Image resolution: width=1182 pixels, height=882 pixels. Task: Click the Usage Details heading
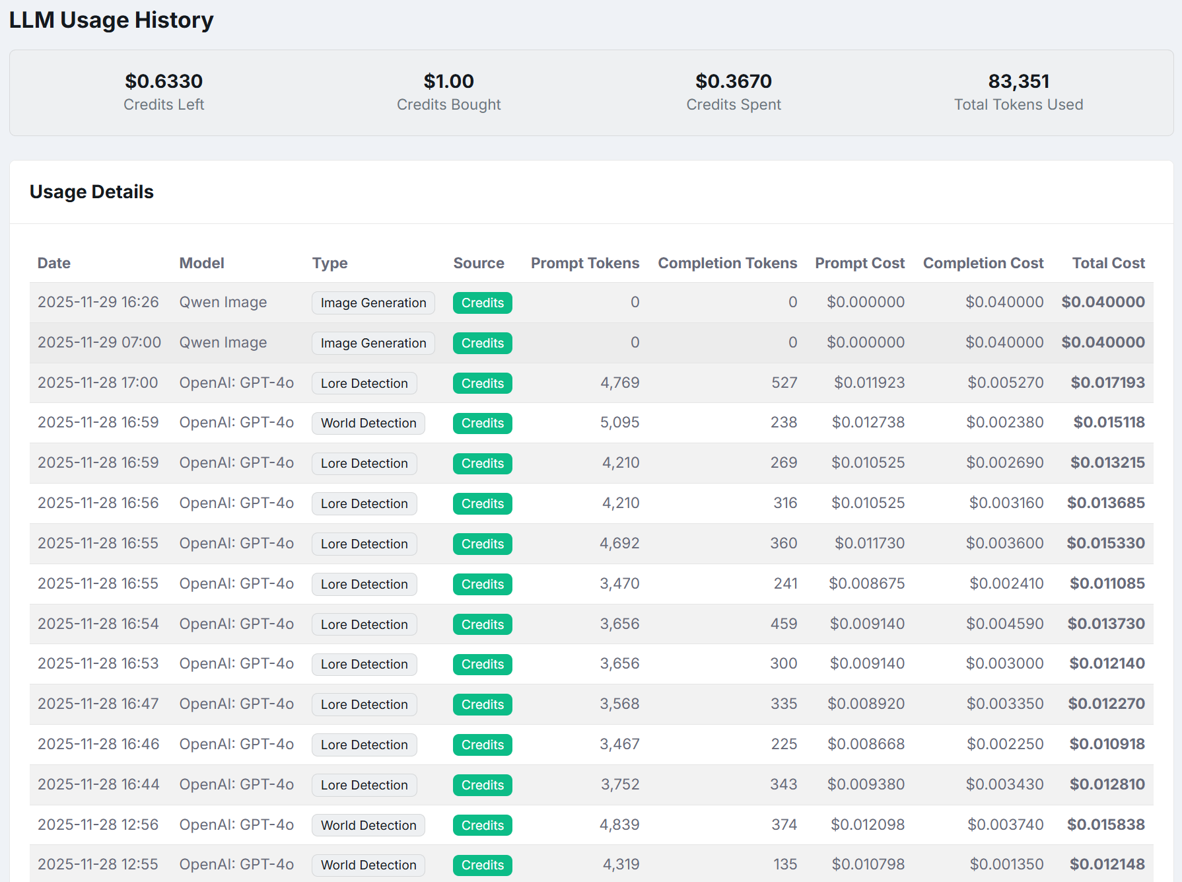tap(92, 192)
